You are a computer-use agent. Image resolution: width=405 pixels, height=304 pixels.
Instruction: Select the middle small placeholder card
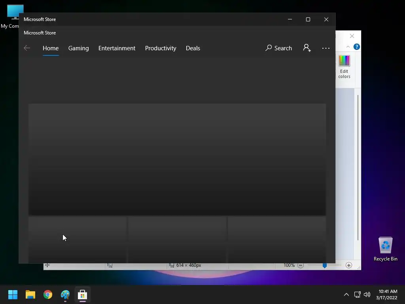click(177, 239)
